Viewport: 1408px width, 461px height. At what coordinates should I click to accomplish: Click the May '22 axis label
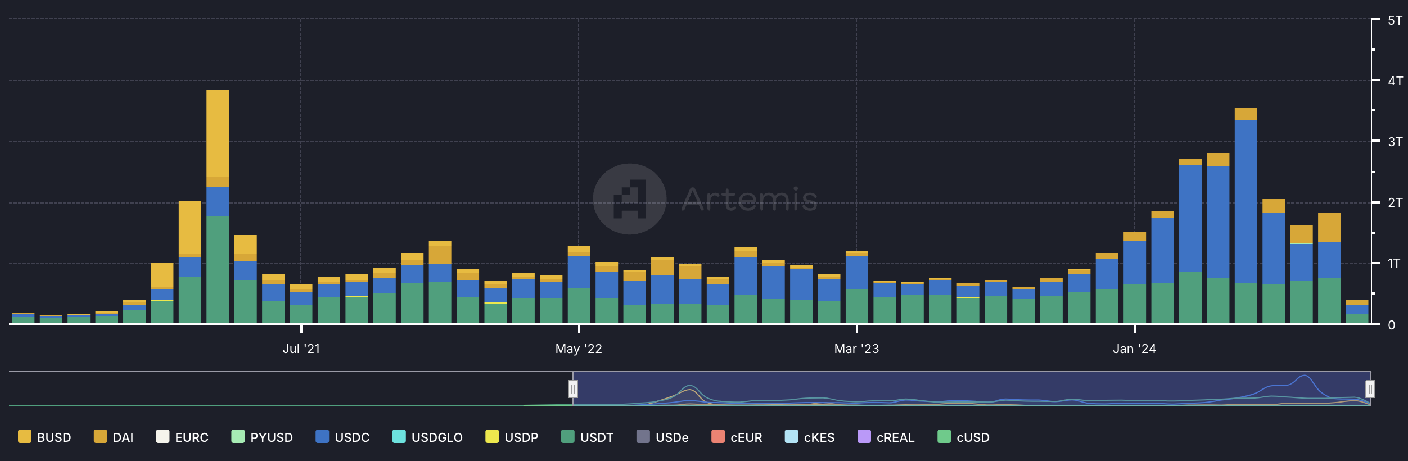point(579,349)
